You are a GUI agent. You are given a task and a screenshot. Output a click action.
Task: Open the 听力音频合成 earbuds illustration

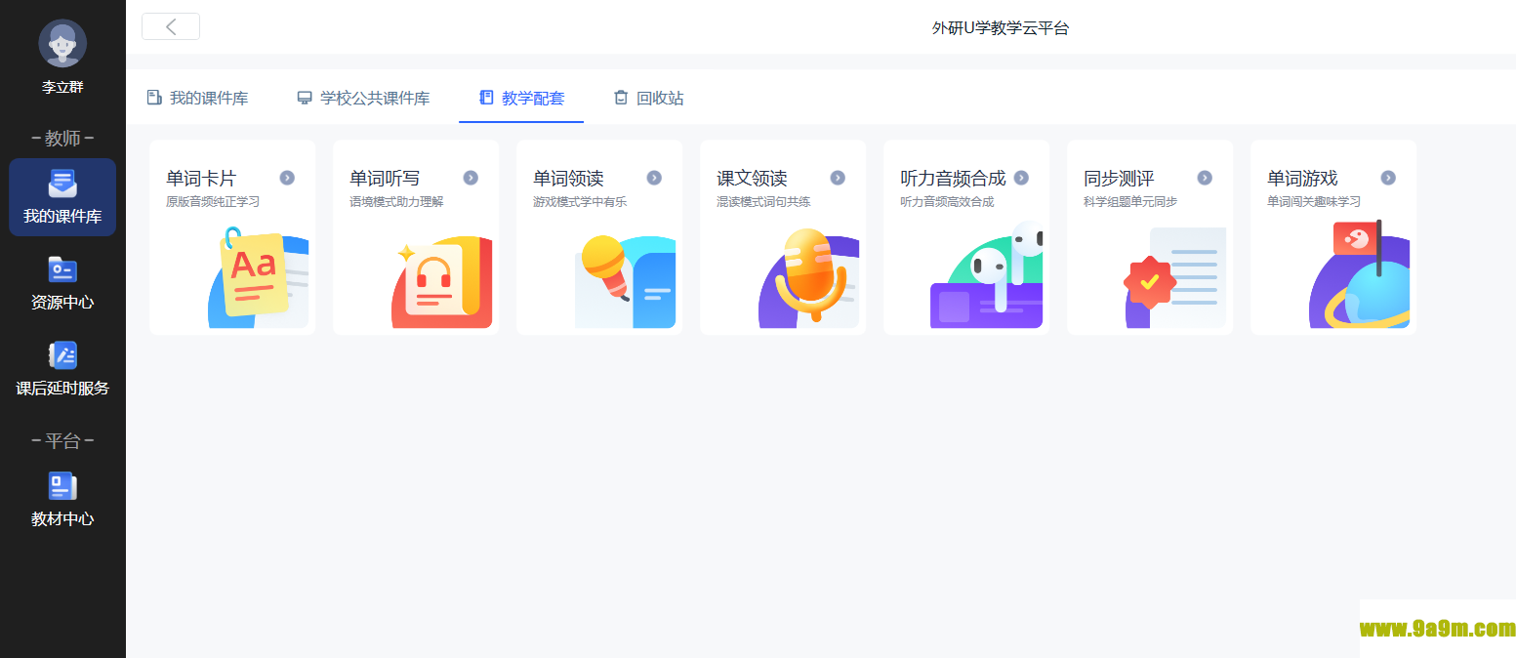click(x=988, y=277)
